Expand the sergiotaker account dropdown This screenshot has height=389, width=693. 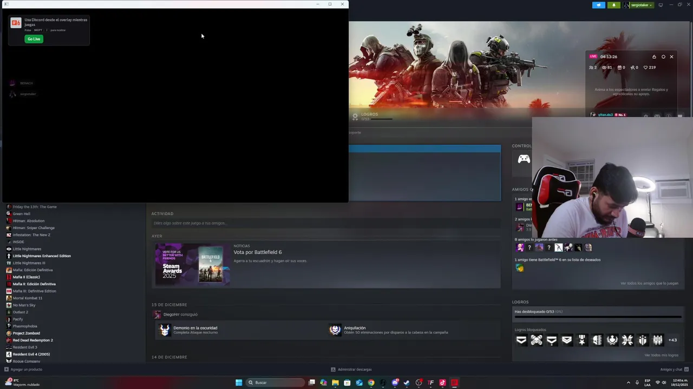pos(638,5)
